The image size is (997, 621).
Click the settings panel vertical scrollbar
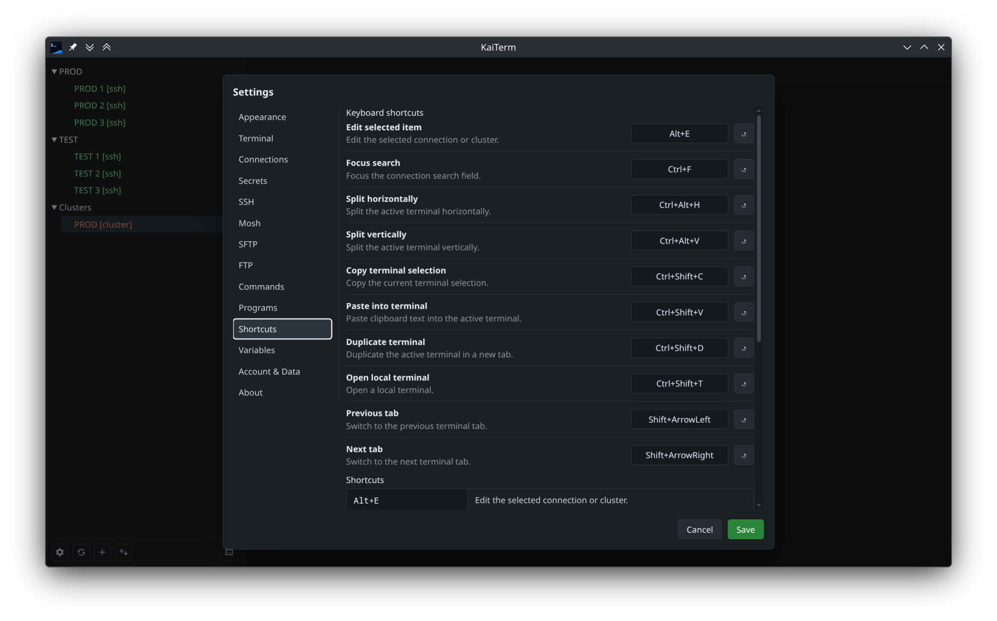[759, 228]
